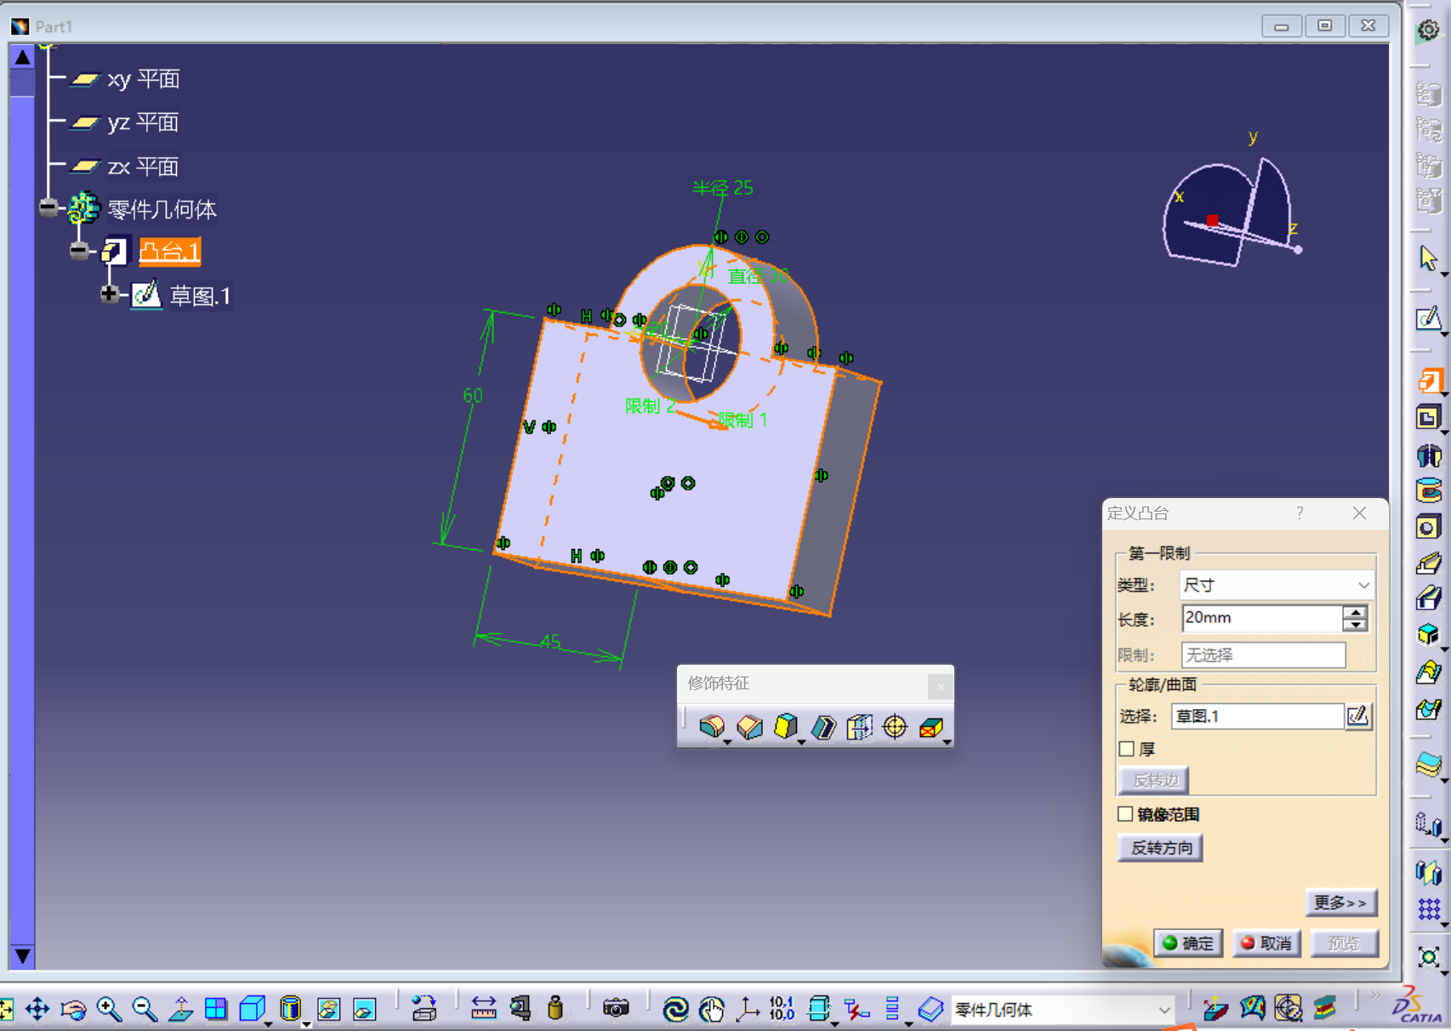
Task: Click the 反转方向 reverse direction button
Action: tap(1161, 847)
